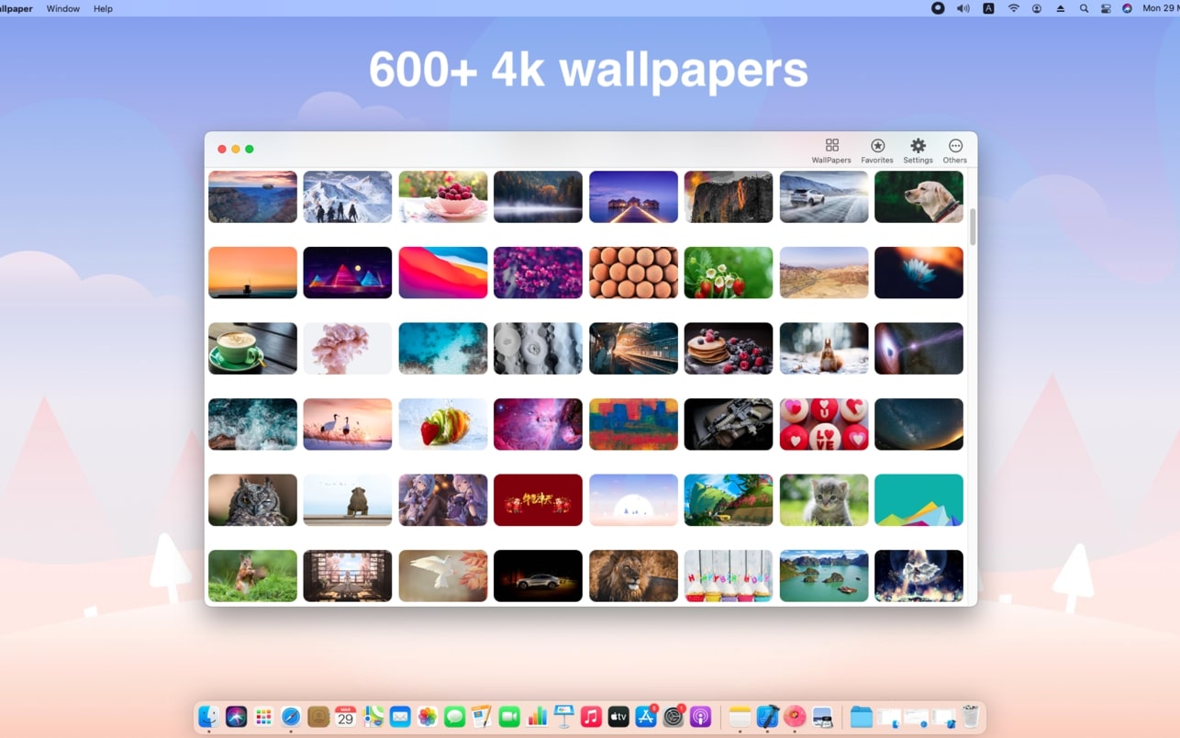Select the macOS Big Sur wave wallpaper
Screen dimensions: 1180x738
tap(442, 273)
